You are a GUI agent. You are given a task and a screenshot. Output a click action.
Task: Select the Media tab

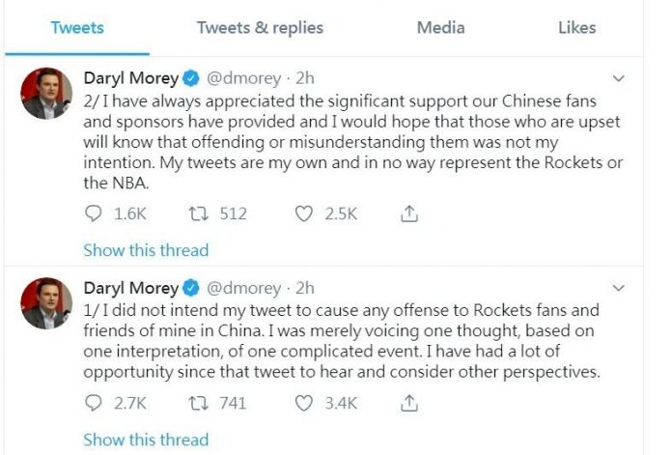[440, 28]
